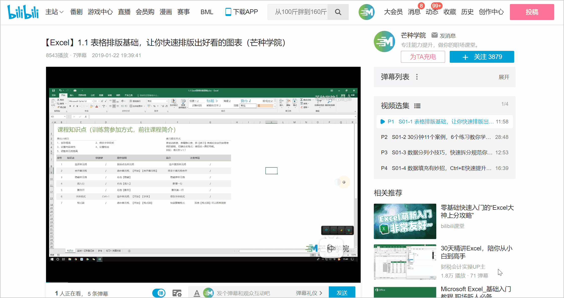Screen dimensions: 564x298
Task: Open Excel萌新入门 recommended thumbnail
Action: click(405, 221)
